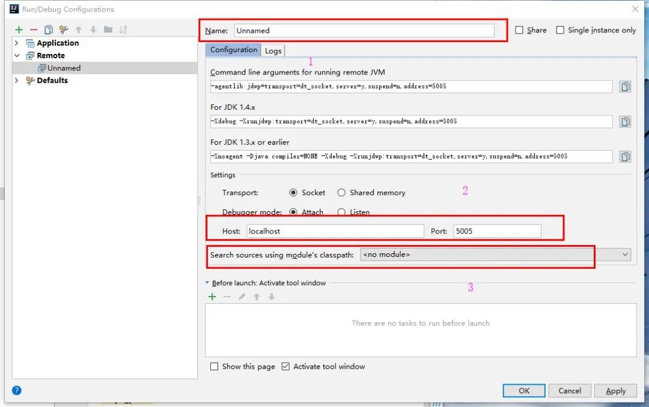Select the Remote tree item
This screenshot has height=407, width=649.
click(50, 55)
